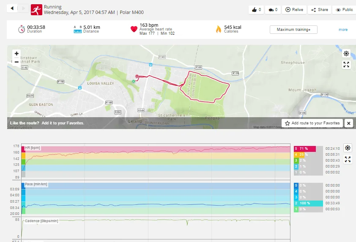Select HR zone 2 bar showing 1 %
356x242 pixels.
click(x=308, y=166)
